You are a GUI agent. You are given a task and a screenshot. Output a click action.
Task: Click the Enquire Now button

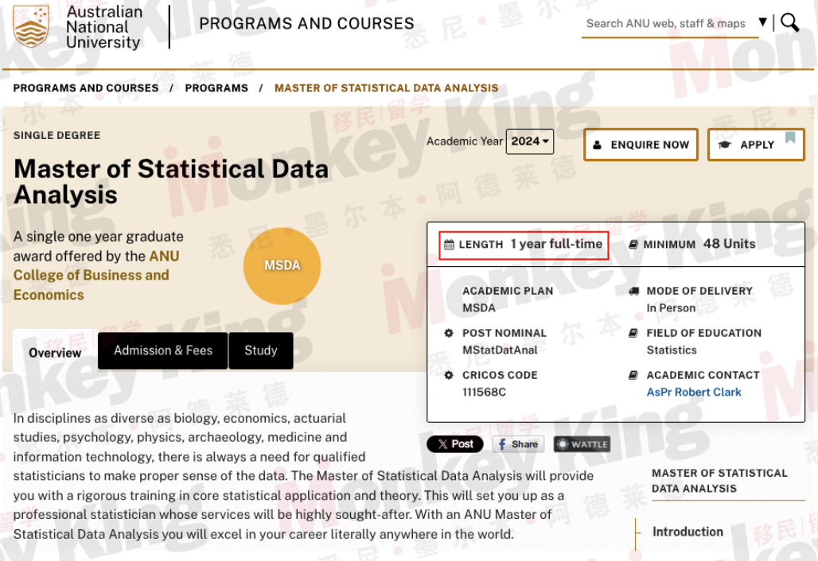(x=641, y=145)
